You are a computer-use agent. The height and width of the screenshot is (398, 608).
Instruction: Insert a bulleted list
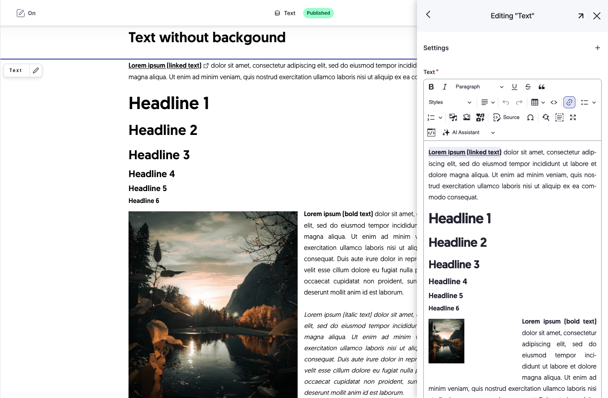pyautogui.click(x=585, y=102)
